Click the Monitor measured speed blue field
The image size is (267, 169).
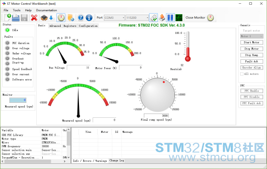[x=18, y=100]
